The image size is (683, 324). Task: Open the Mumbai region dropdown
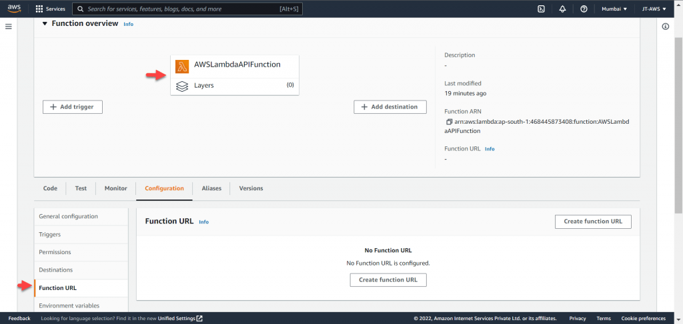[614, 9]
